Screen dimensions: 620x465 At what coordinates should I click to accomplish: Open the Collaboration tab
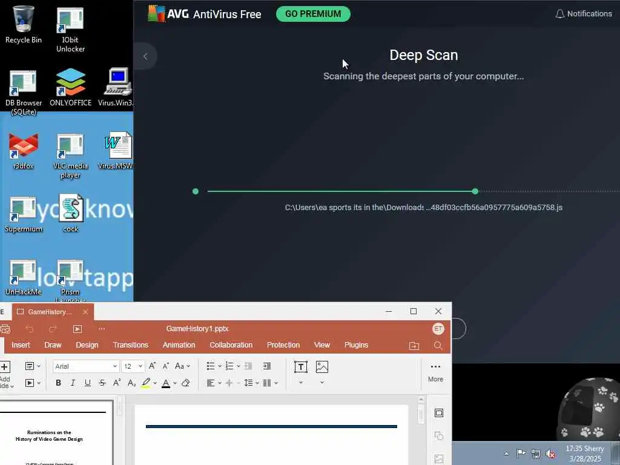coord(231,345)
